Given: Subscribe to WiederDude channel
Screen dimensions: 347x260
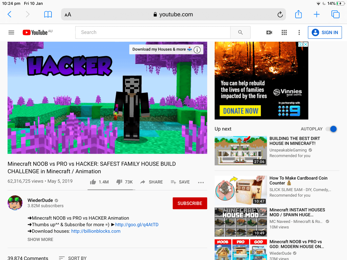Looking at the screenshot, I should click(190, 203).
